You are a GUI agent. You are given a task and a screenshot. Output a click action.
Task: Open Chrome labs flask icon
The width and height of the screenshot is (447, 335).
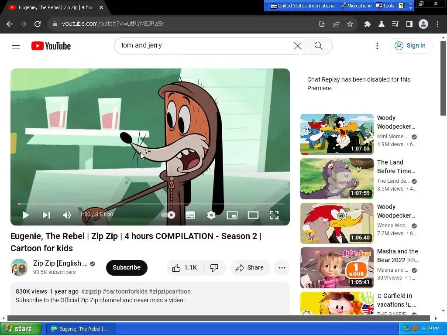(x=382, y=24)
